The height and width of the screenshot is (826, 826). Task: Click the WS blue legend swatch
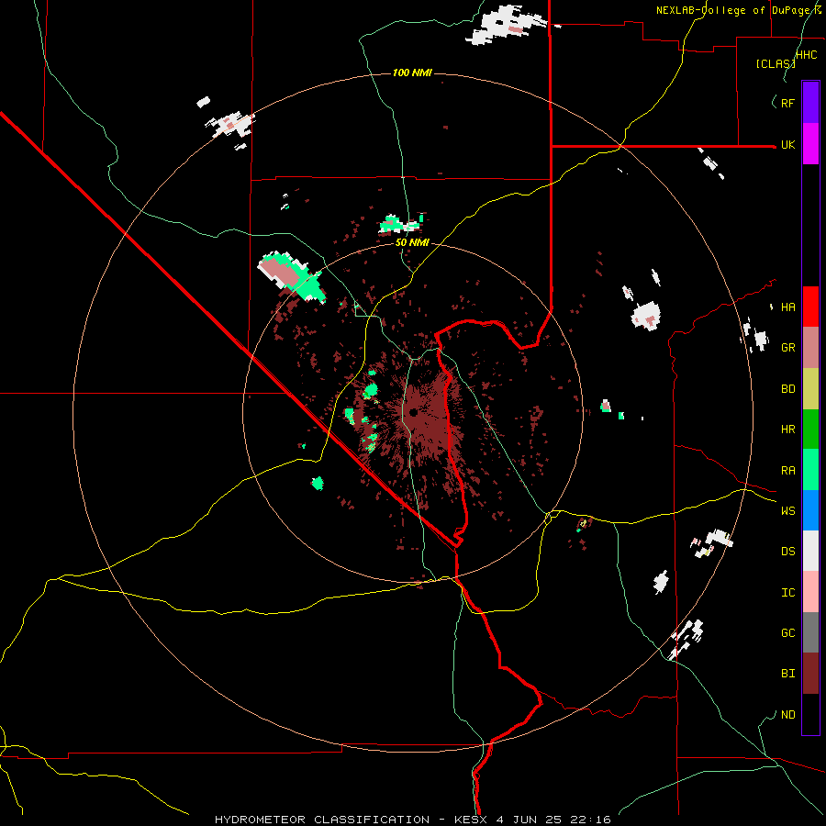[x=810, y=510]
